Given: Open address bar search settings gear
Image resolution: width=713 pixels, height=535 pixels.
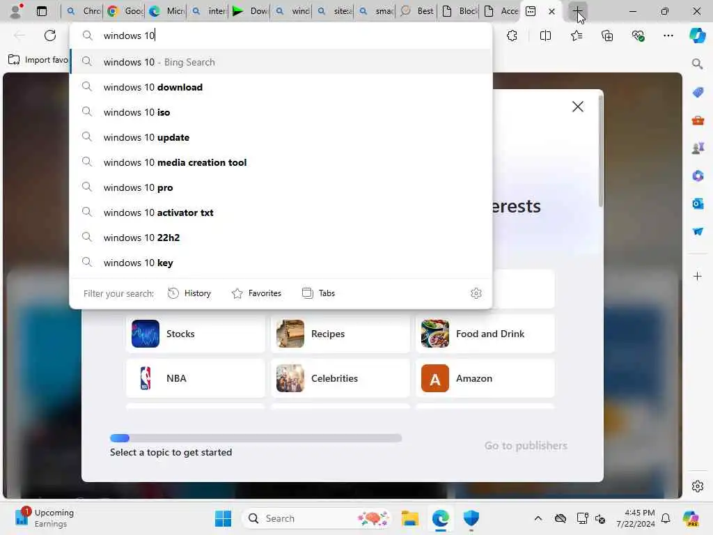Looking at the screenshot, I should 476,293.
